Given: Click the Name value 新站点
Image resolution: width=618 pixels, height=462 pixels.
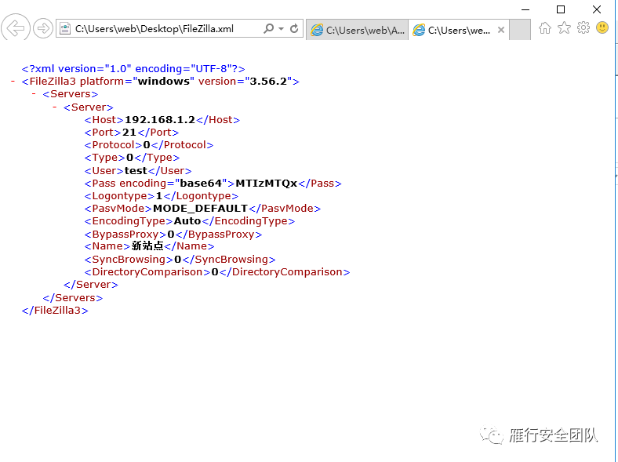Looking at the screenshot, I should [x=147, y=246].
